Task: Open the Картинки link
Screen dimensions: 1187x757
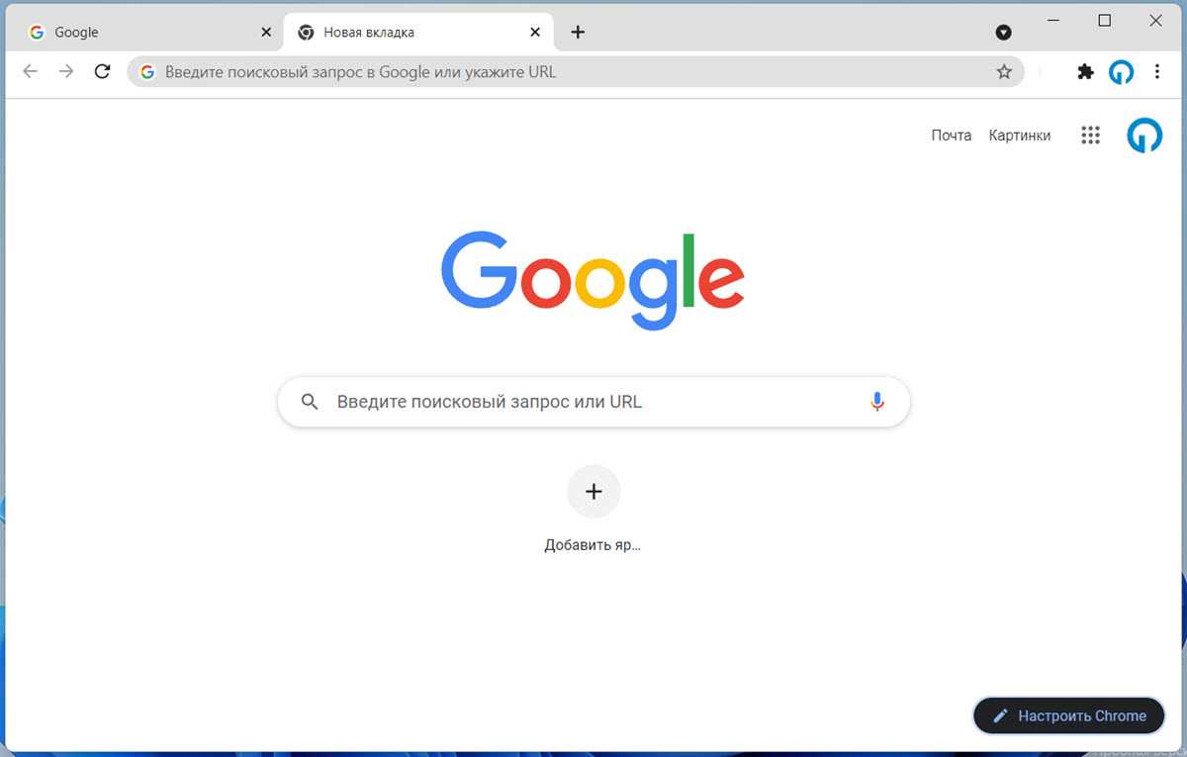Action: (x=1019, y=136)
